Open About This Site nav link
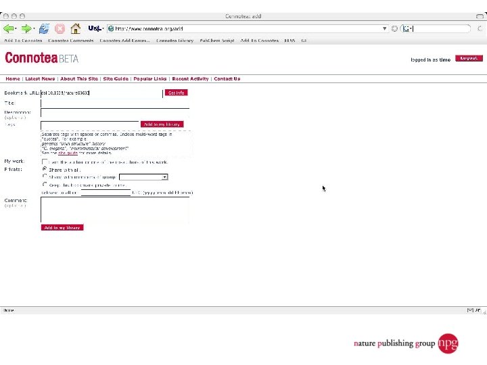487x365 pixels. pos(79,79)
